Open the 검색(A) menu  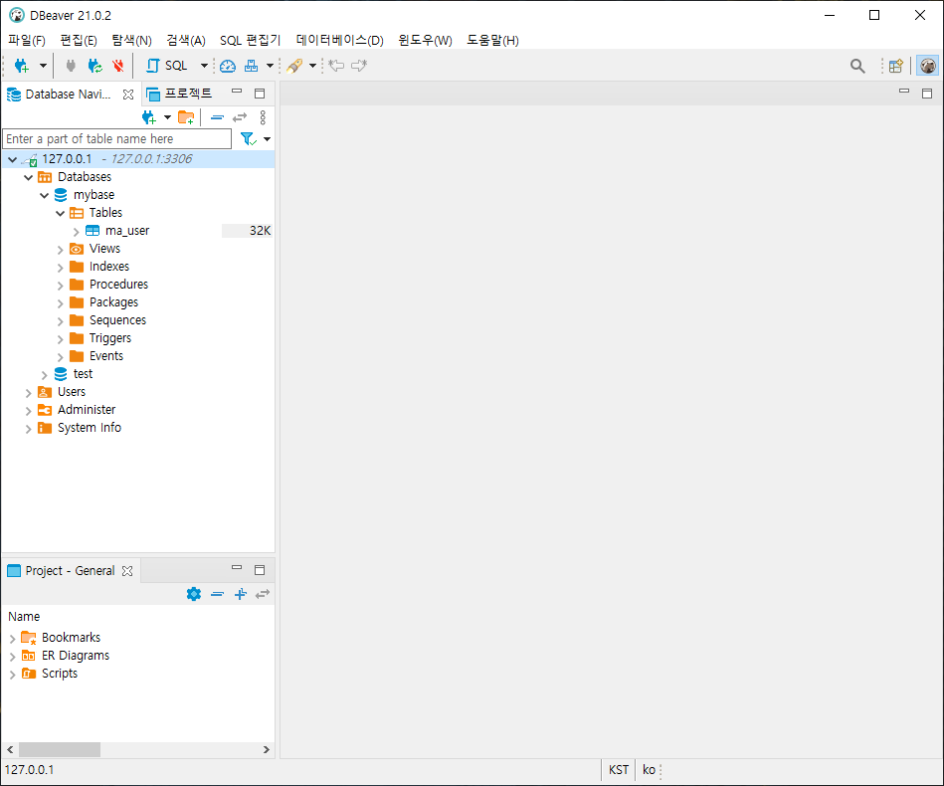(186, 41)
